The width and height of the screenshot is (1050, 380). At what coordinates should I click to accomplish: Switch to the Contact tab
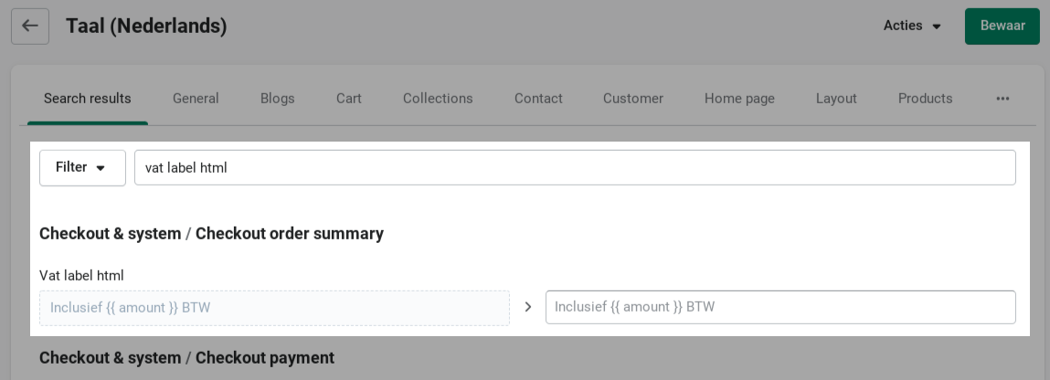(538, 99)
